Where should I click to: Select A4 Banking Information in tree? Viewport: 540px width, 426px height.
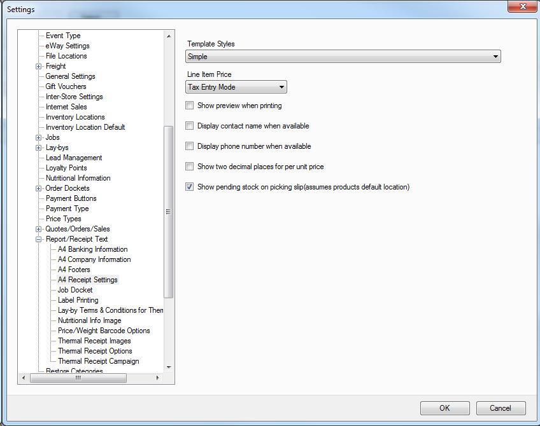click(92, 249)
